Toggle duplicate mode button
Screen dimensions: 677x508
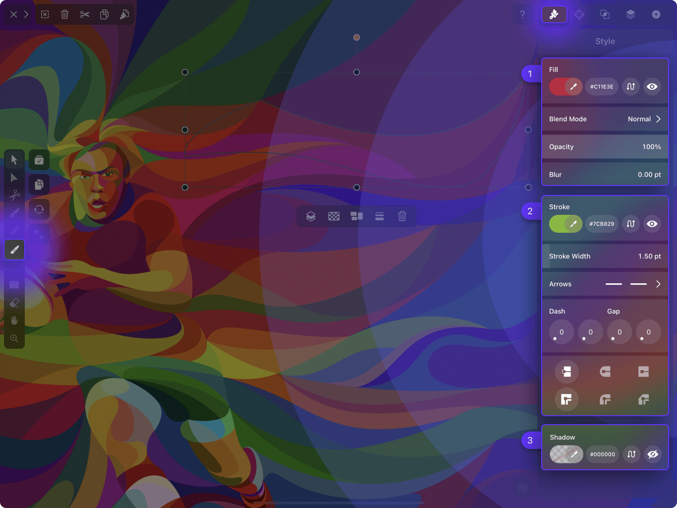tap(39, 185)
